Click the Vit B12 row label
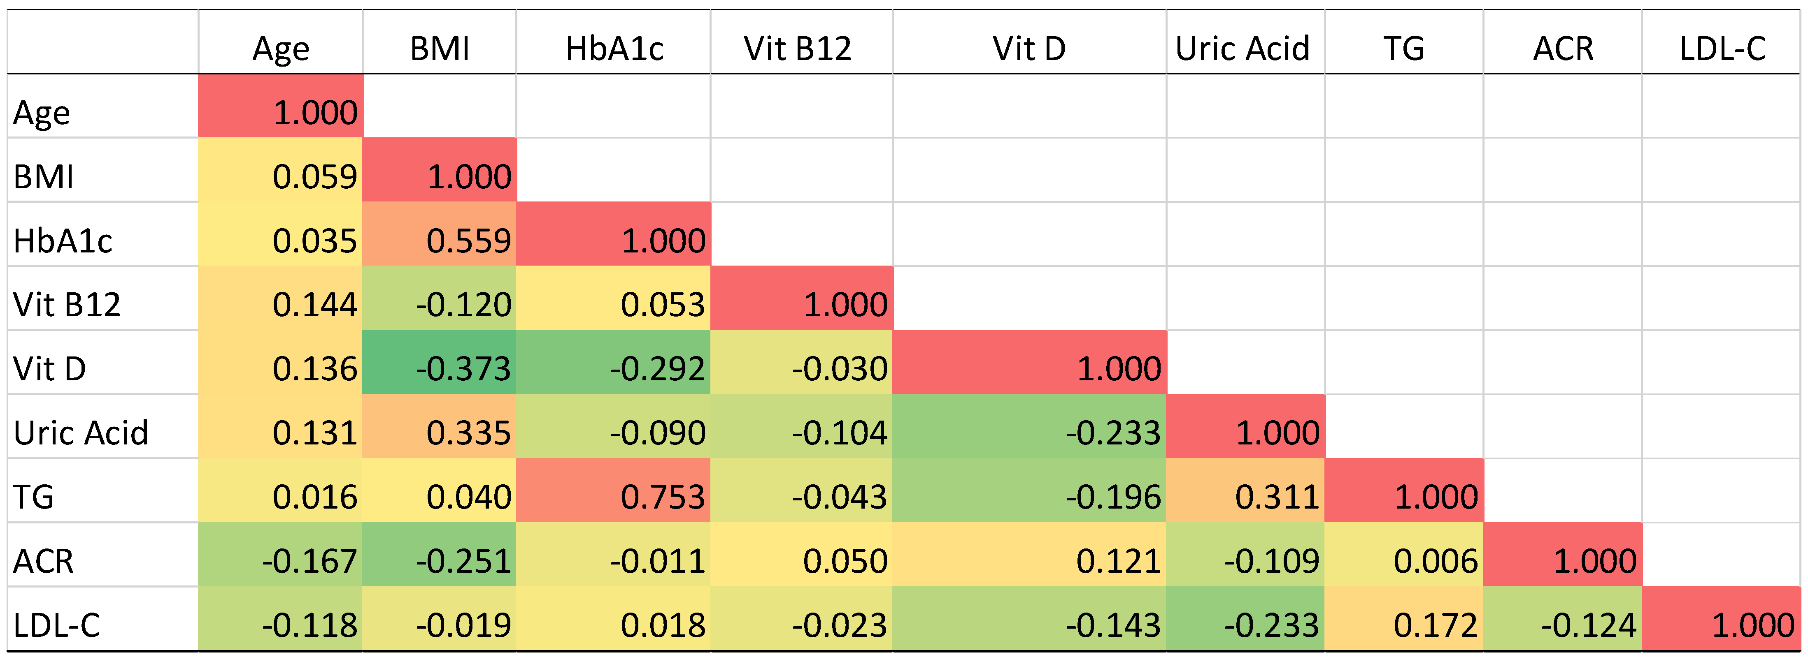Viewport: 1808px width, 664px height. pos(67,305)
